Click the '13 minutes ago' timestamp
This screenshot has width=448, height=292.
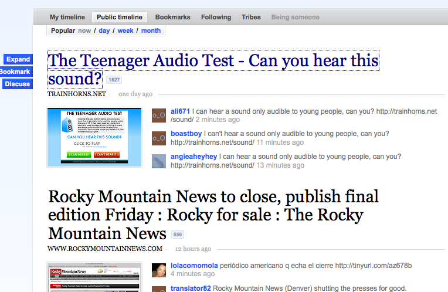(x=280, y=165)
